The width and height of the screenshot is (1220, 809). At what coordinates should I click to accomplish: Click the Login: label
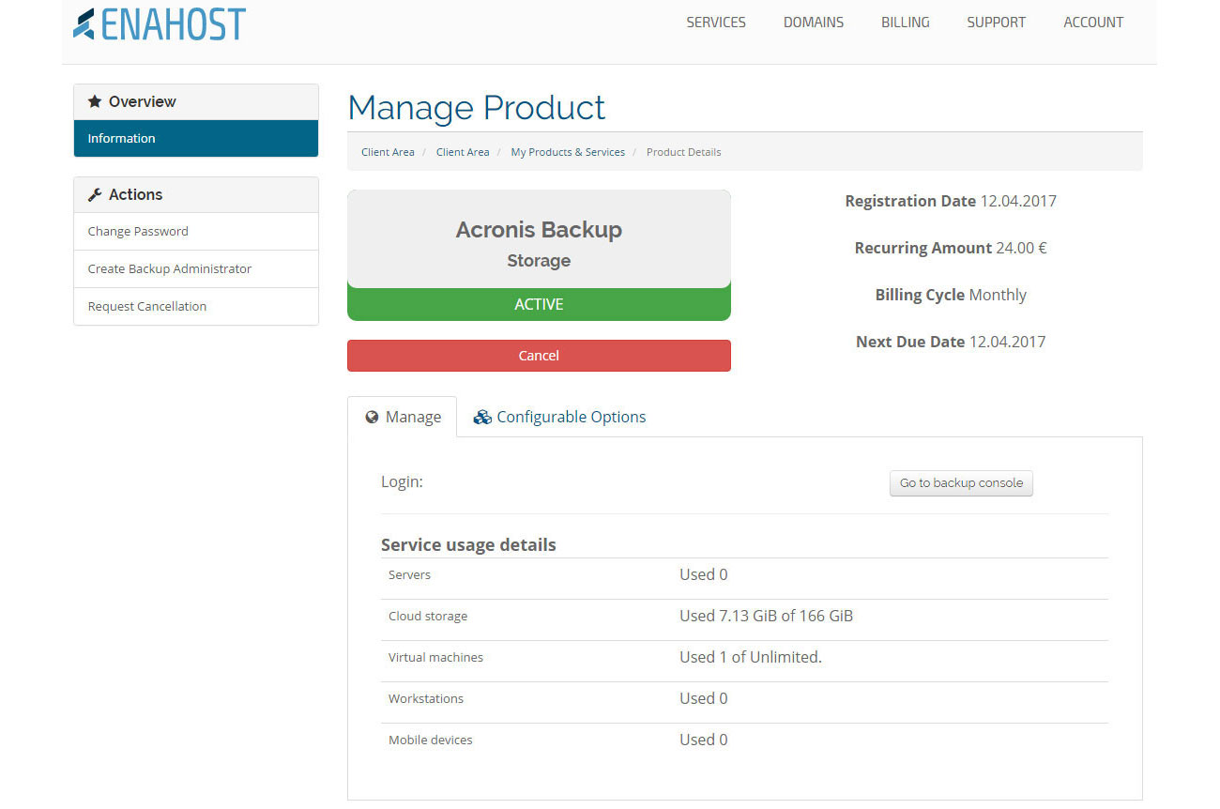coord(402,481)
